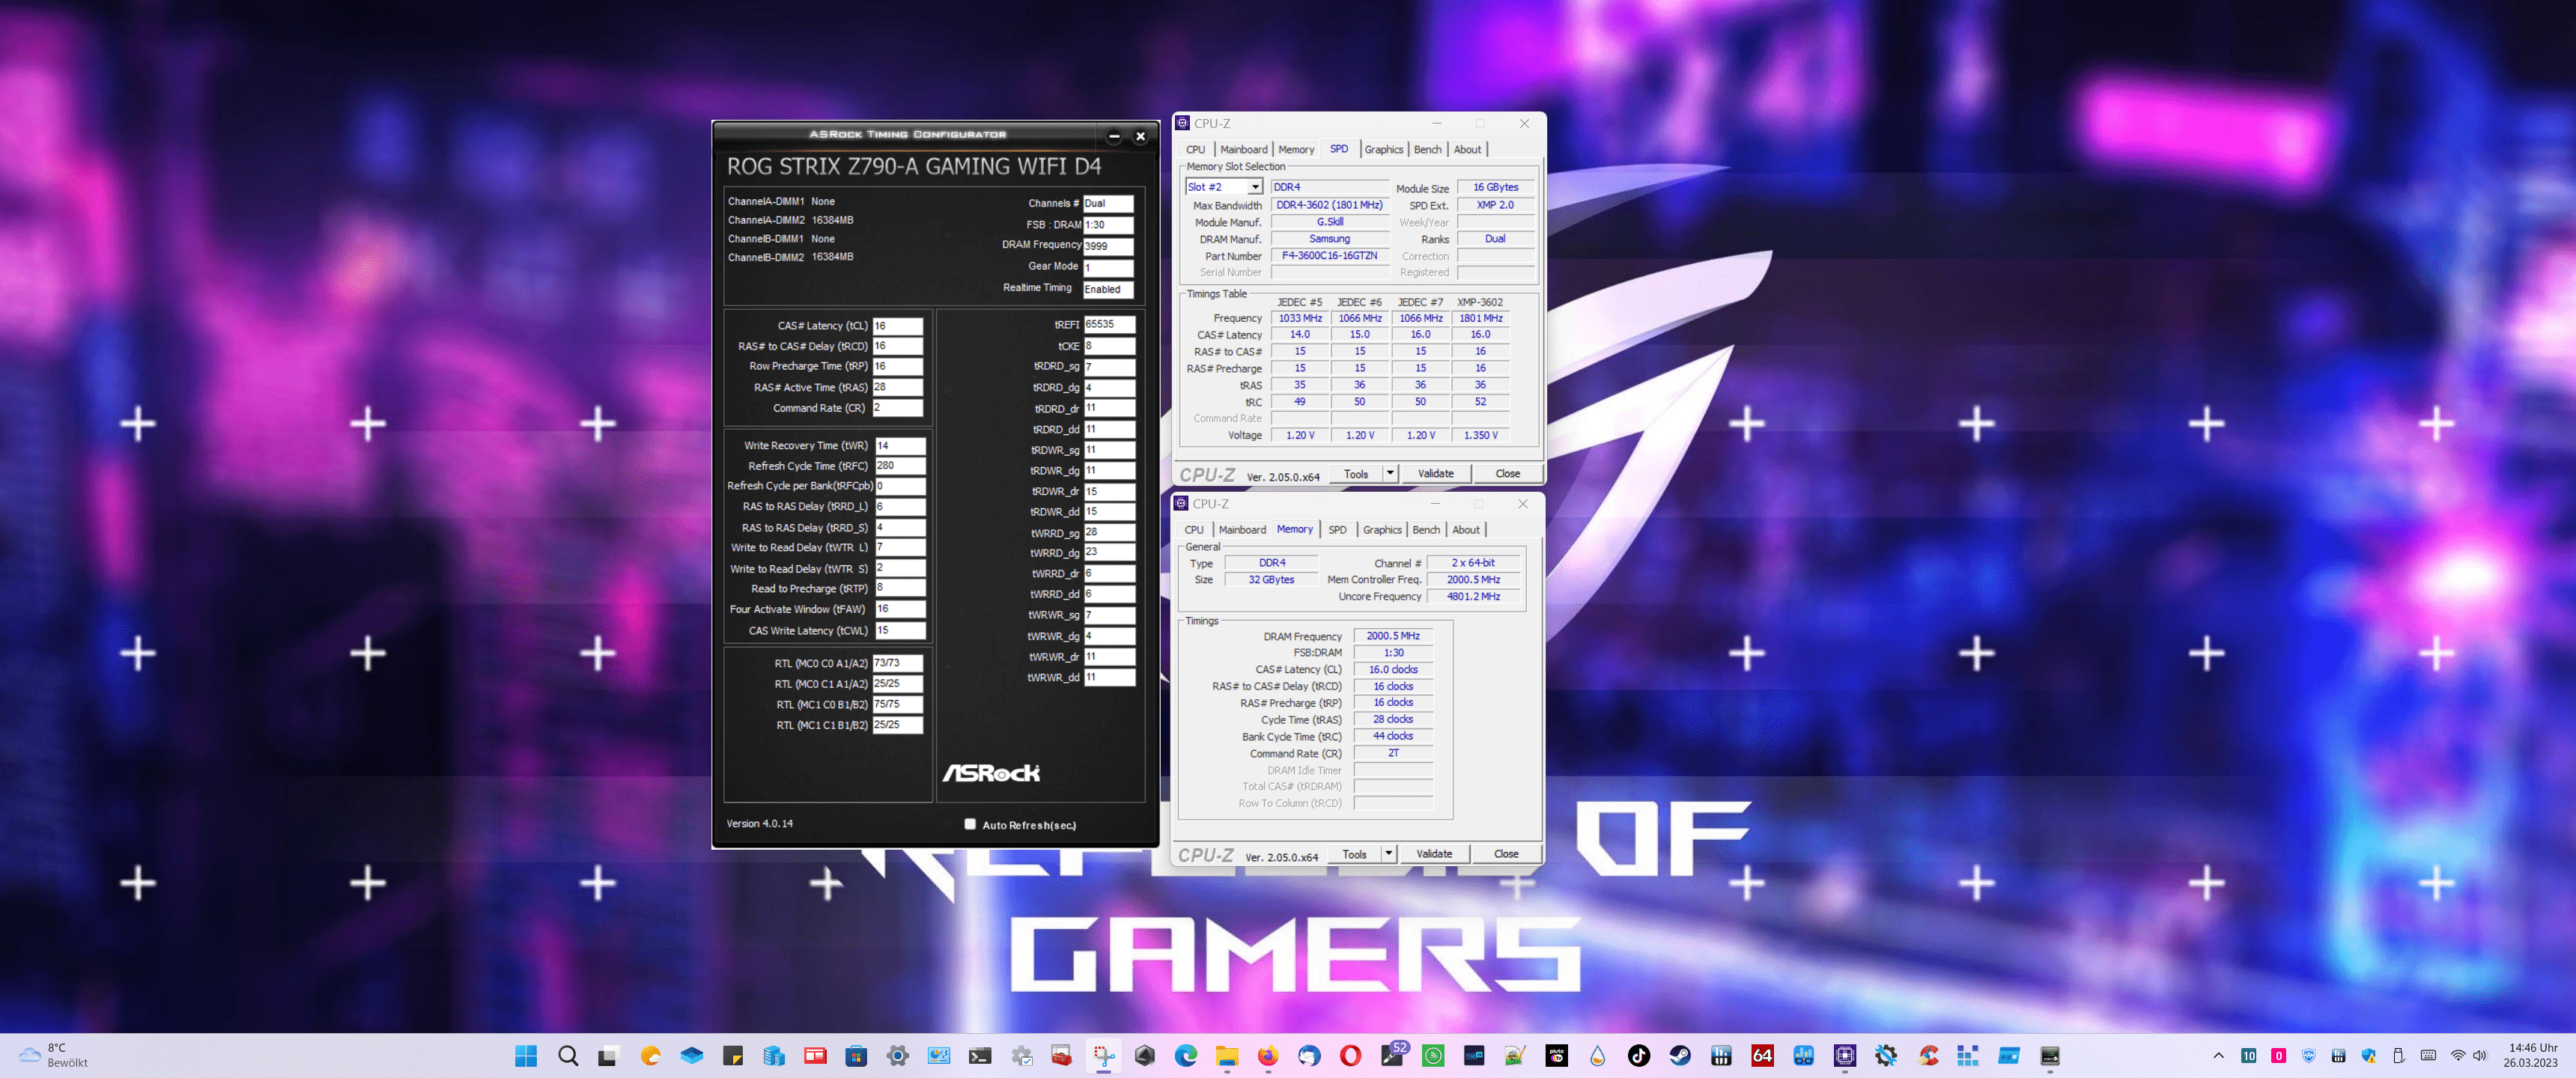This screenshot has height=1078, width=2576.
Task: Open About tab in upper CPU-Z window
Action: 1467,150
